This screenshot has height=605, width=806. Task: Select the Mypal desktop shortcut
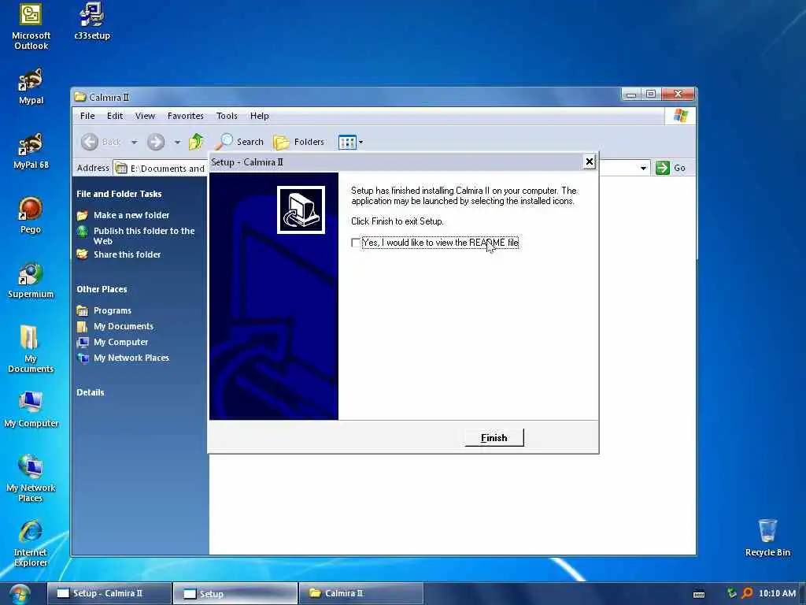31,86
